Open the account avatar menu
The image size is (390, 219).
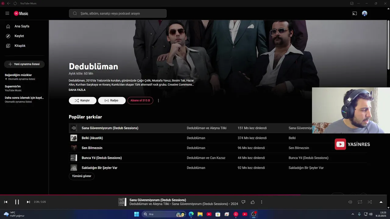tap(364, 13)
